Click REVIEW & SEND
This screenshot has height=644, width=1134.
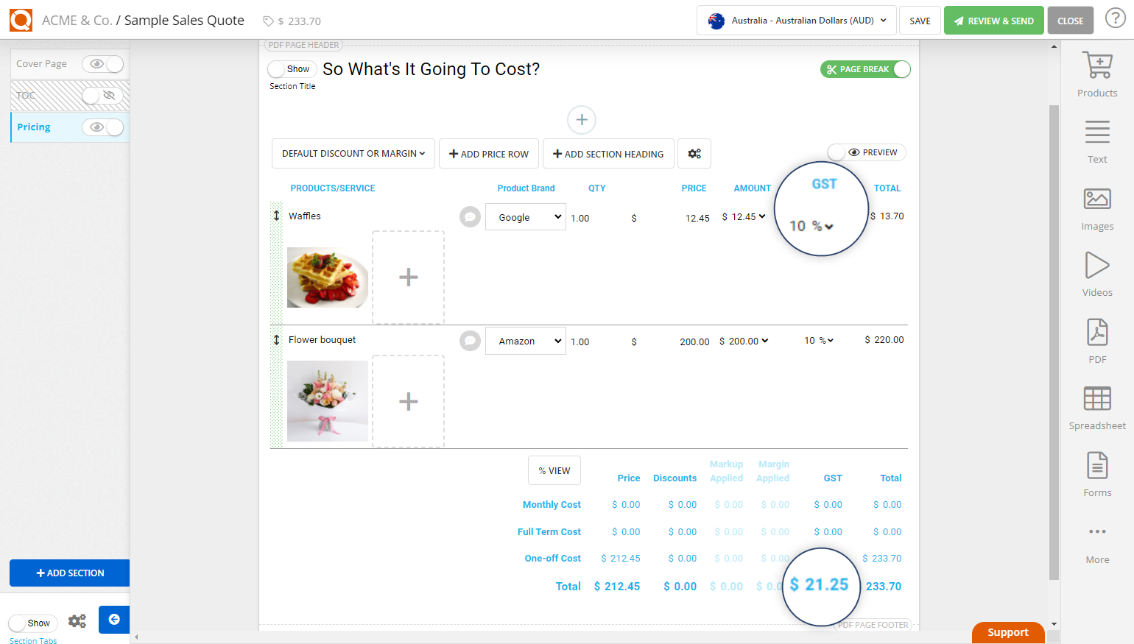[993, 20]
